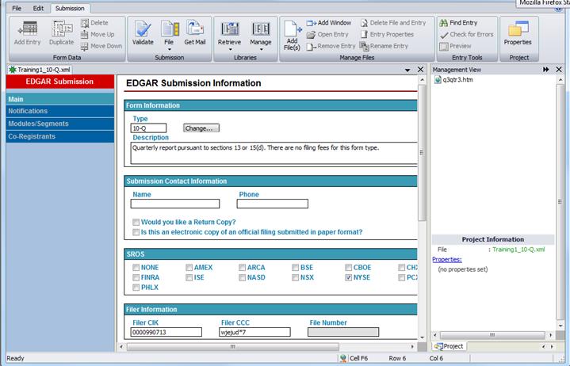This screenshot has width=570, height=366.
Task: Go to Notifications section
Action: [x=60, y=111]
